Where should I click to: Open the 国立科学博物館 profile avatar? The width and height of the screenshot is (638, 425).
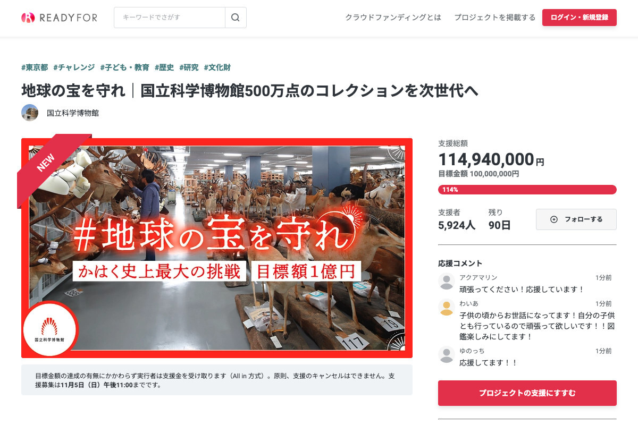point(30,113)
